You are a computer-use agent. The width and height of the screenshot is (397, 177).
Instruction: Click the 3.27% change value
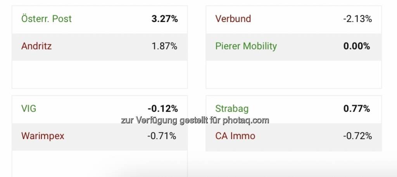coord(164,19)
